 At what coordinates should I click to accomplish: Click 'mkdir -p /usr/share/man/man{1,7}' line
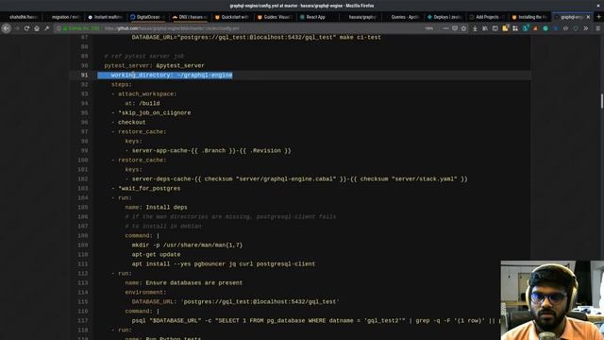187,246
